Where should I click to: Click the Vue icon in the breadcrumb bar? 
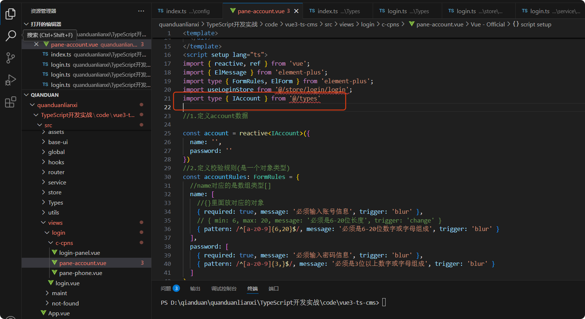[412, 24]
